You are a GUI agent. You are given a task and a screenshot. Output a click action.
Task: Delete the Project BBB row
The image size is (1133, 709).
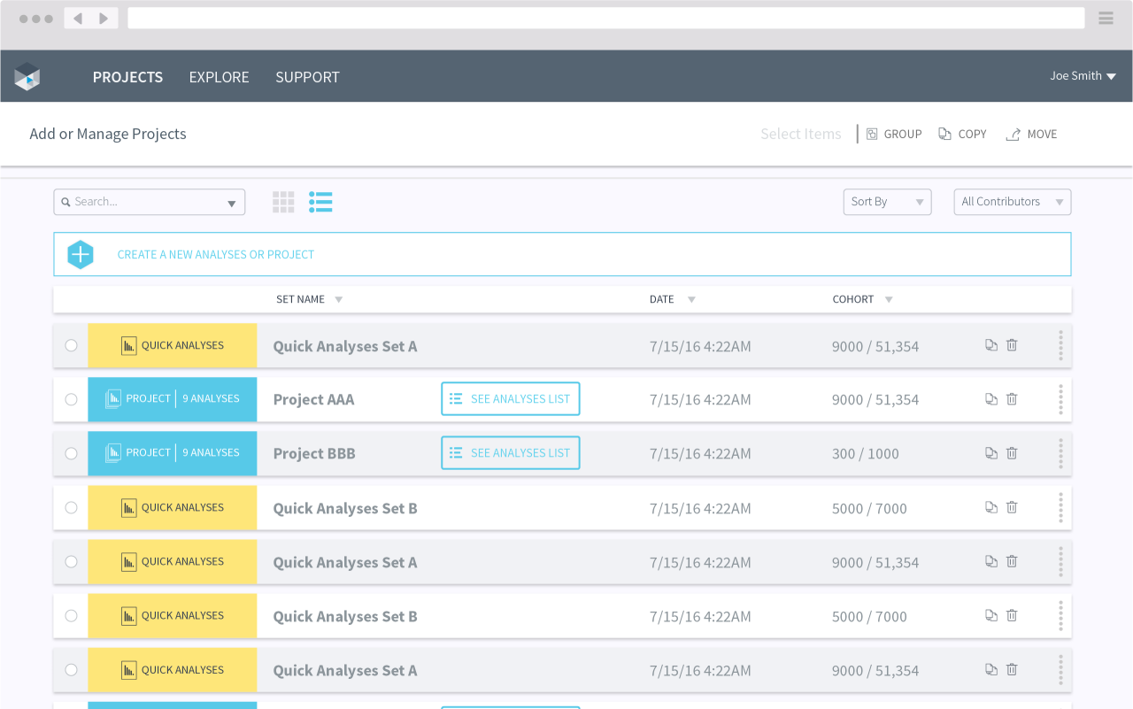1012,453
